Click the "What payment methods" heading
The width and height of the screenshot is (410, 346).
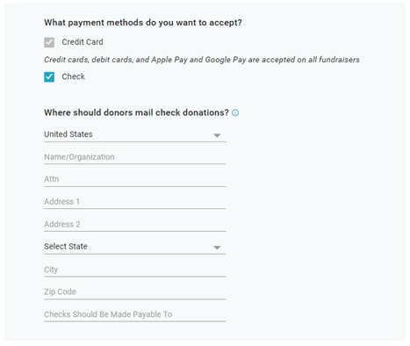click(143, 23)
